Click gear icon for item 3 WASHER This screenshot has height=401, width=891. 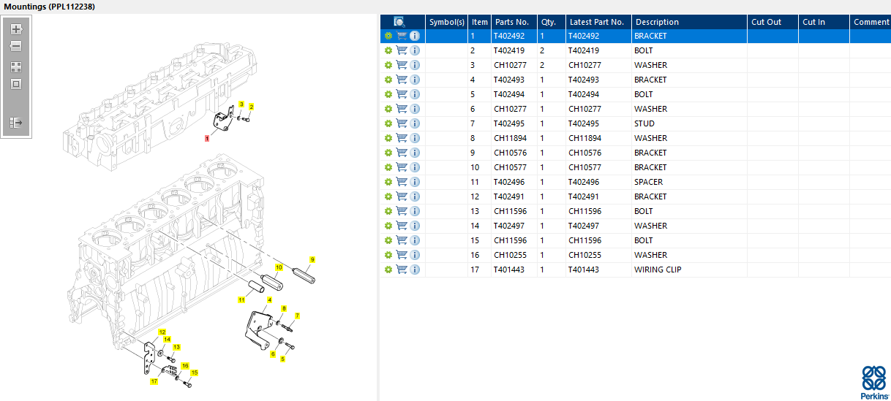coord(388,65)
